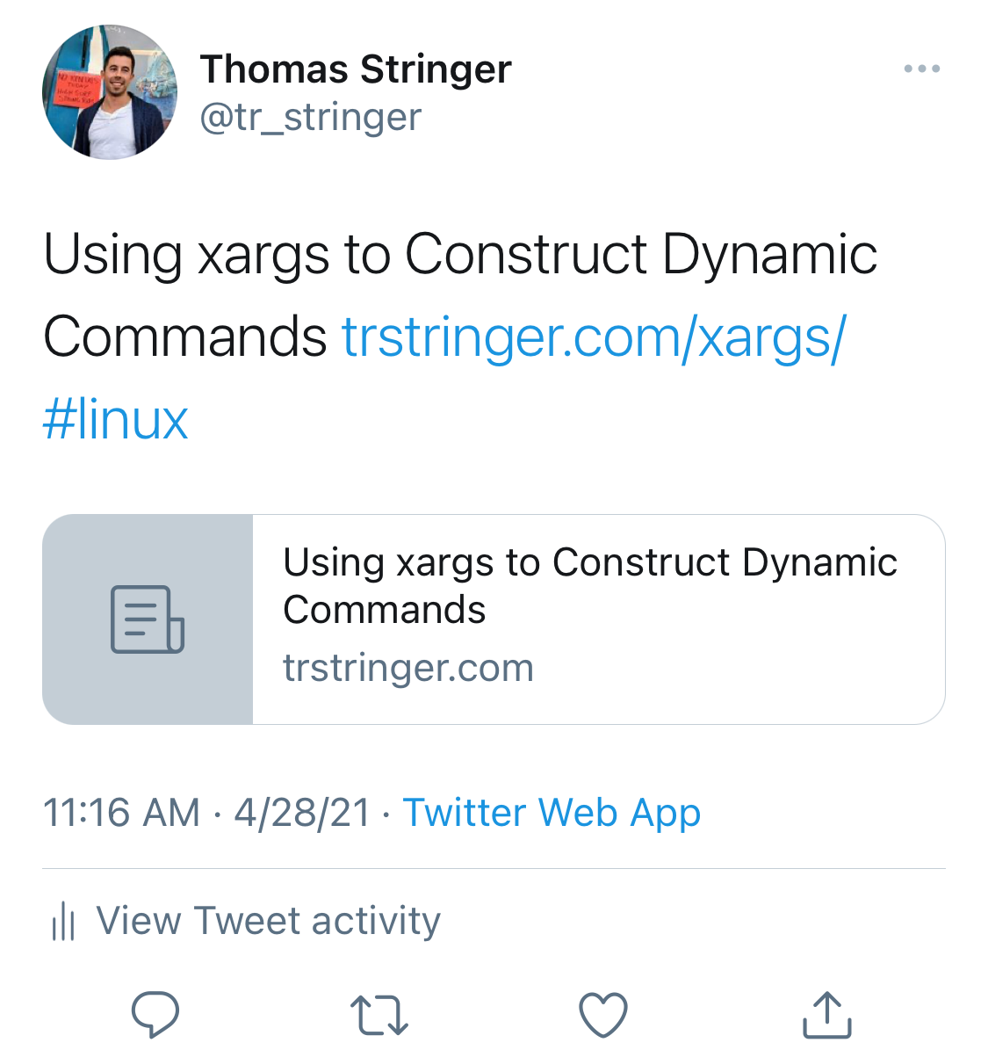Open Thomas Stringer's profile photo
The width and height of the screenshot is (988, 1050).
[110, 91]
